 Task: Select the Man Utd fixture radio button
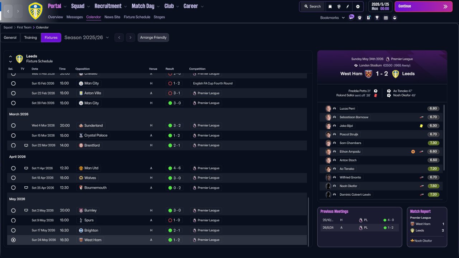13,168
